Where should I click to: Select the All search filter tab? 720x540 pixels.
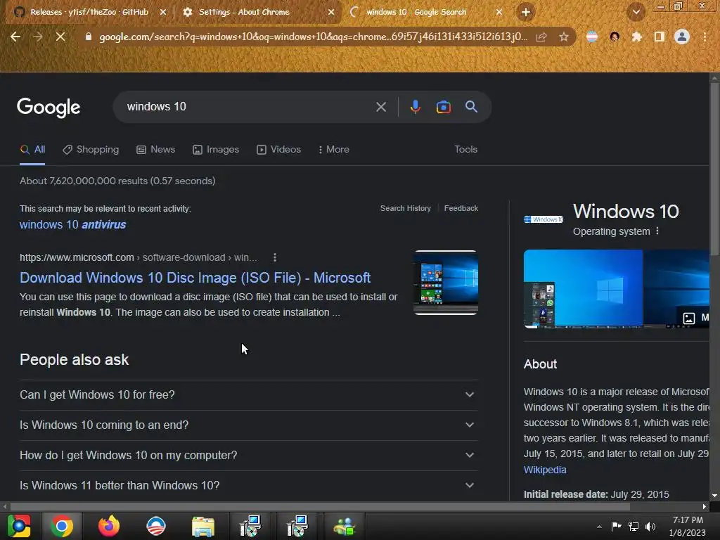[x=32, y=150]
